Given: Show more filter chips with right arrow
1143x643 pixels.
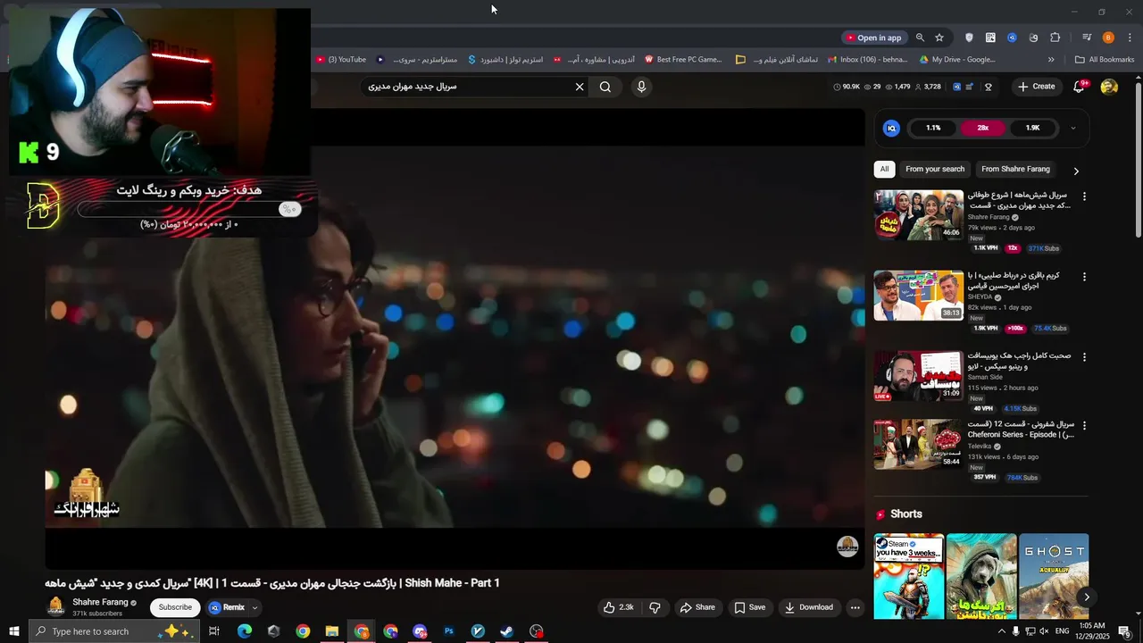Looking at the screenshot, I should coord(1076,171).
